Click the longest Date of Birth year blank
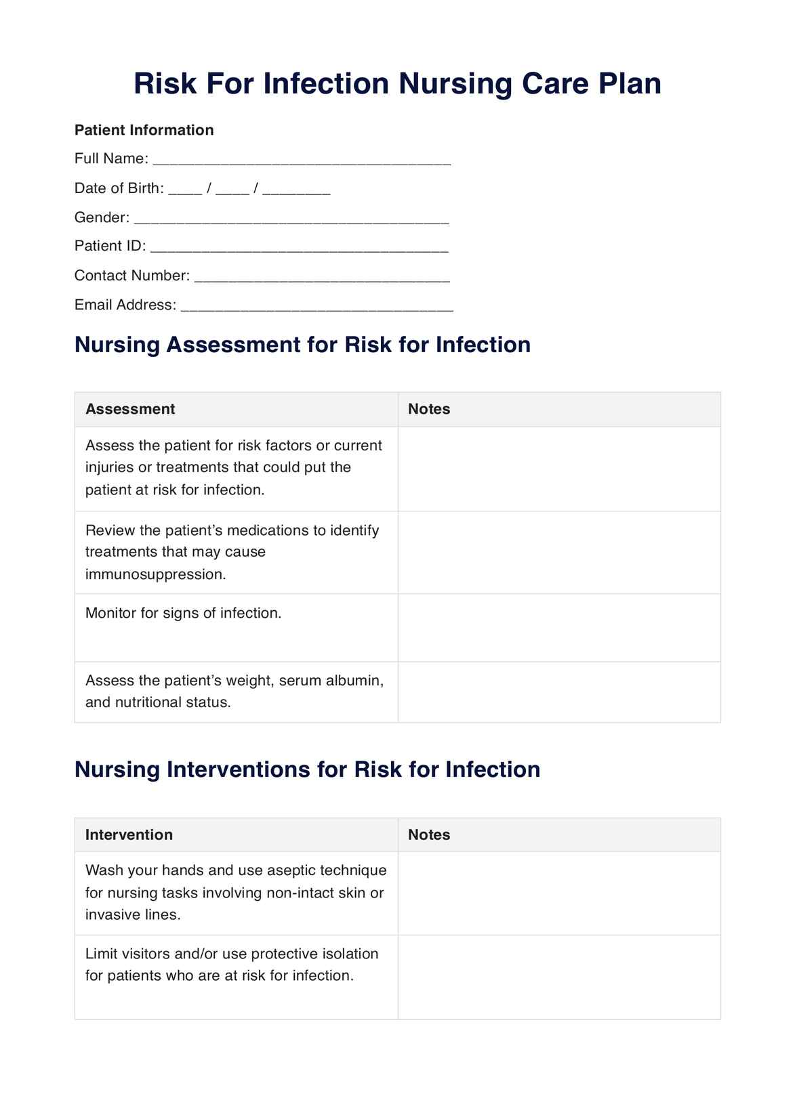797x1104 pixels. pyautogui.click(x=295, y=190)
